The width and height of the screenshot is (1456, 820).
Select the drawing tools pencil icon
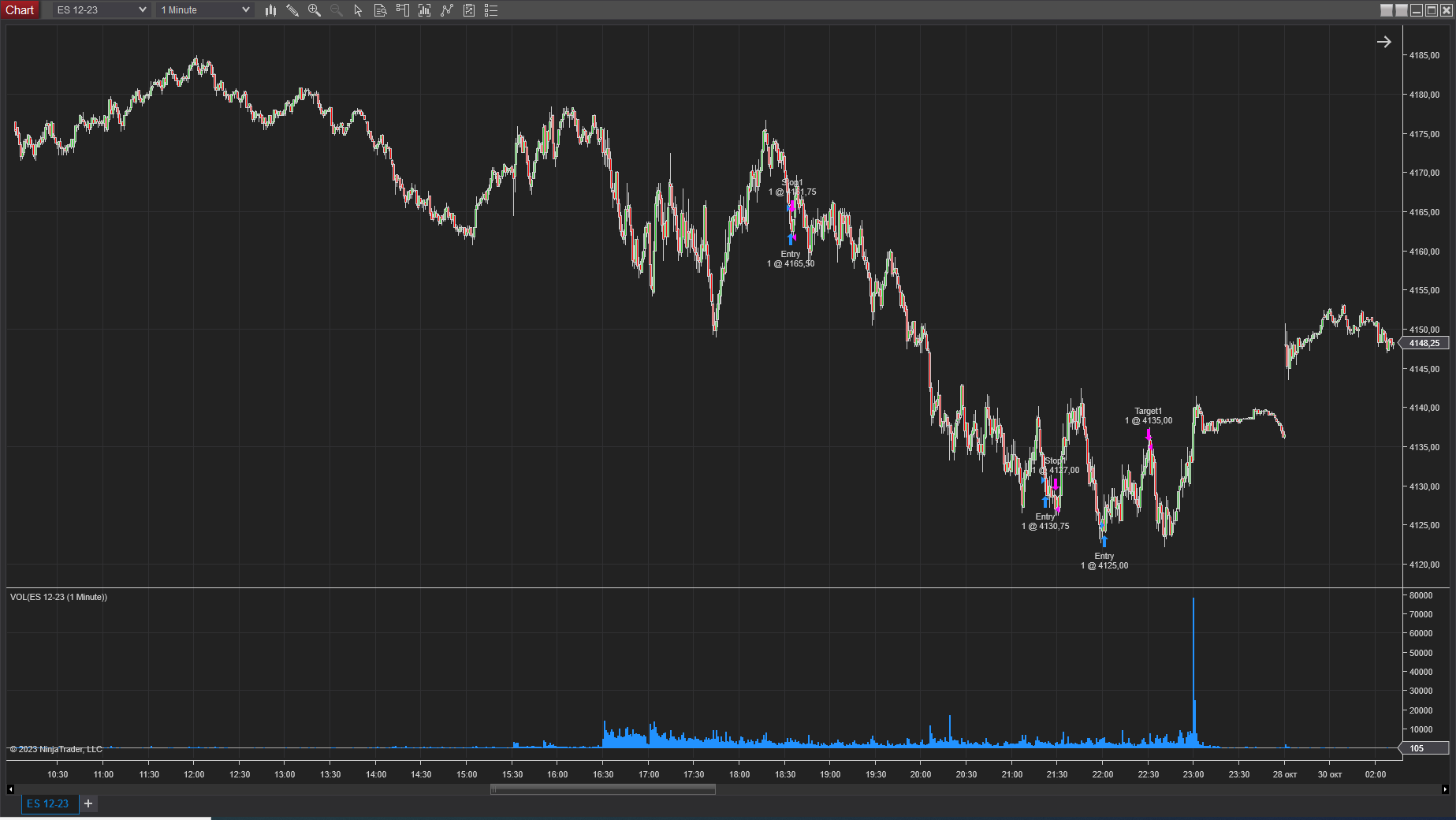(x=292, y=10)
